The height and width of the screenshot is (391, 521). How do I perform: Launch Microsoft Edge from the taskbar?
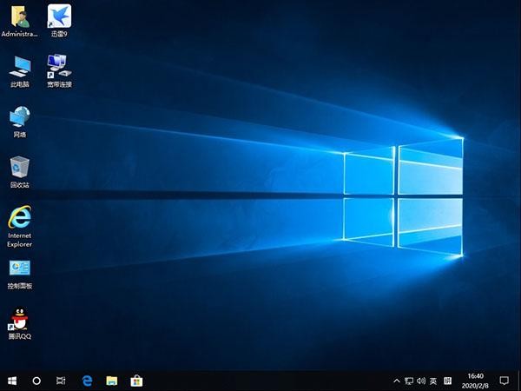click(x=87, y=381)
